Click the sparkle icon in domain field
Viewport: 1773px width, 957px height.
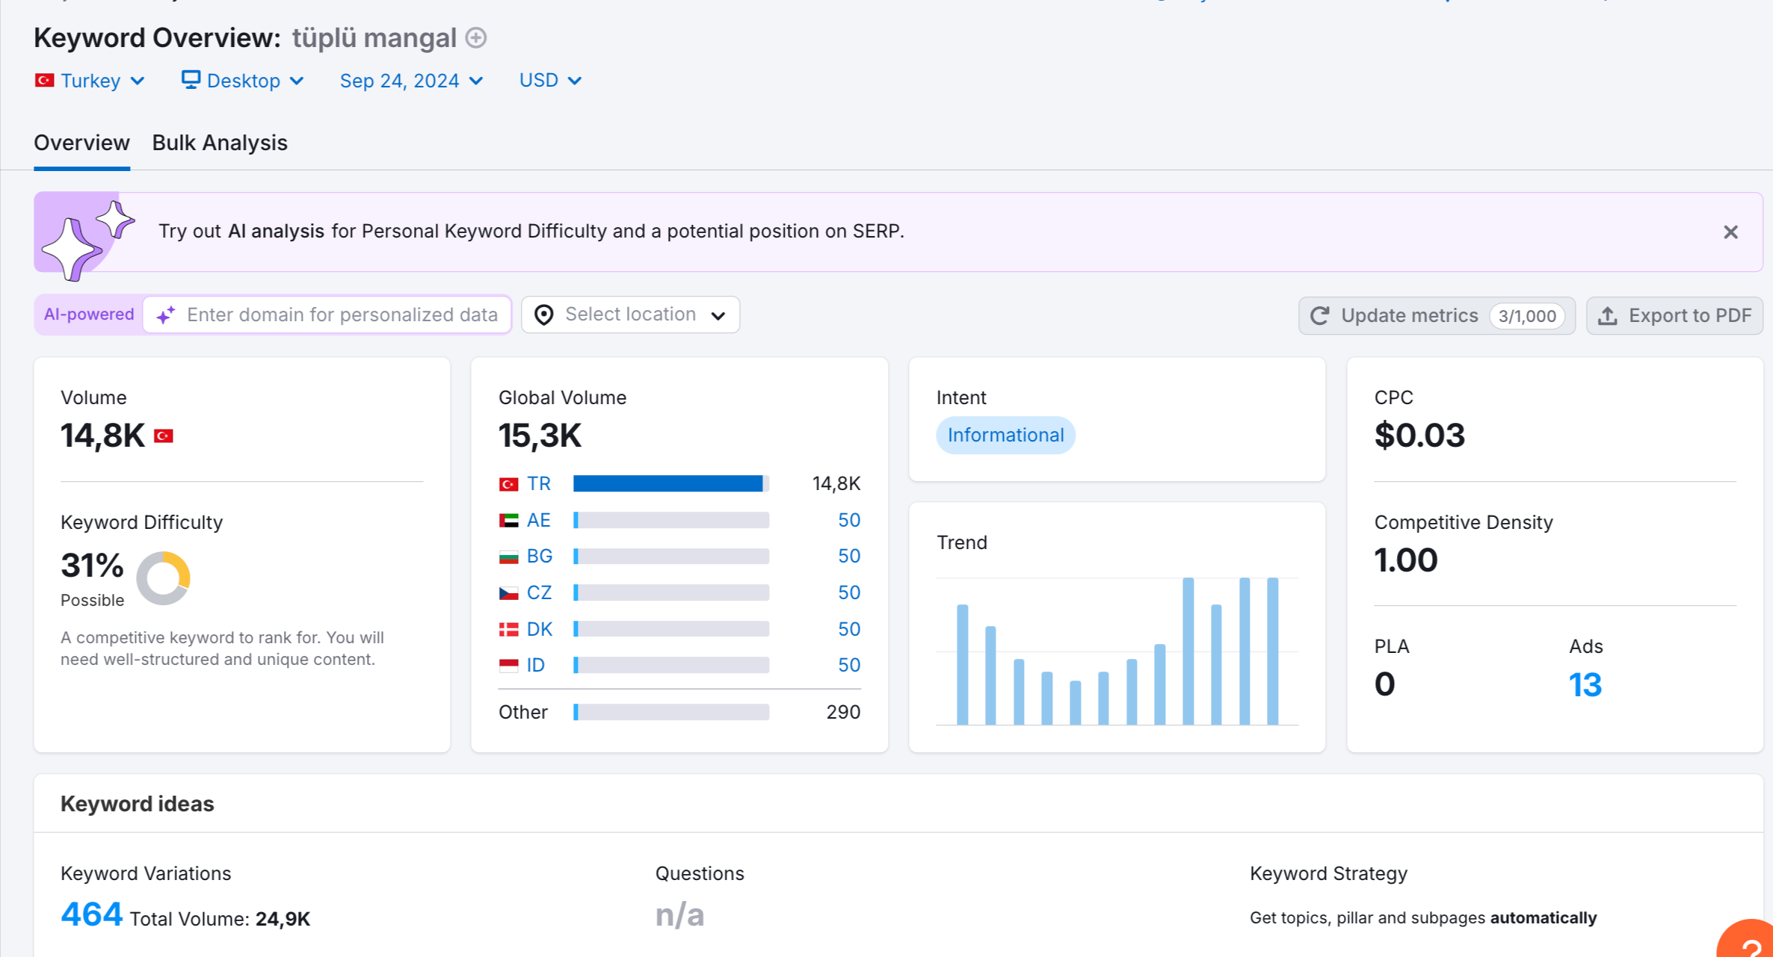[166, 315]
